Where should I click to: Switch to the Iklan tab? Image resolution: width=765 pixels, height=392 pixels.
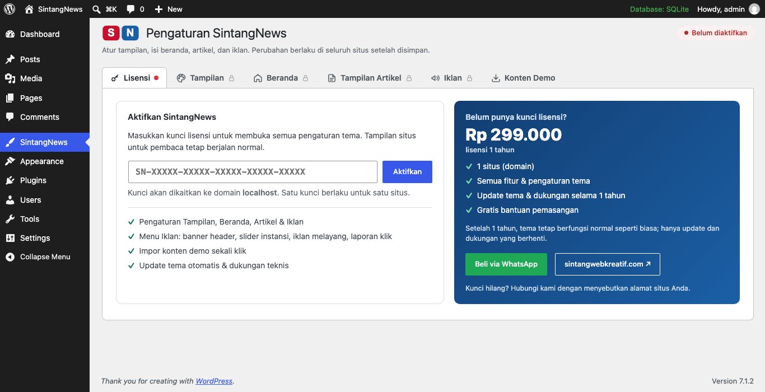pyautogui.click(x=452, y=78)
